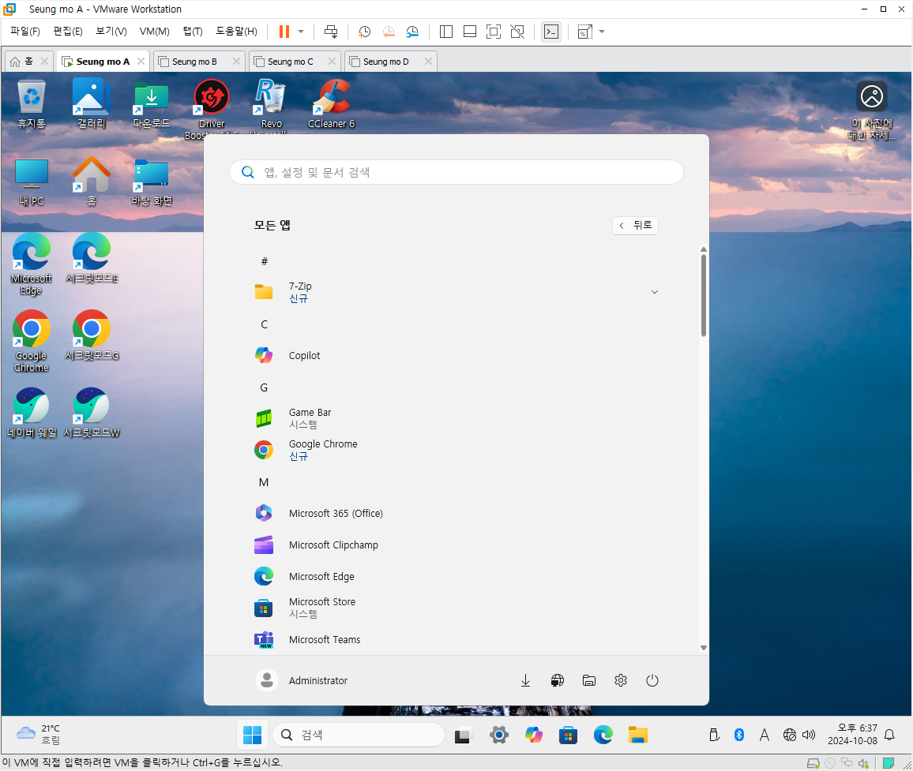
Task: Open Settings gear in Start footer
Action: [x=621, y=680]
